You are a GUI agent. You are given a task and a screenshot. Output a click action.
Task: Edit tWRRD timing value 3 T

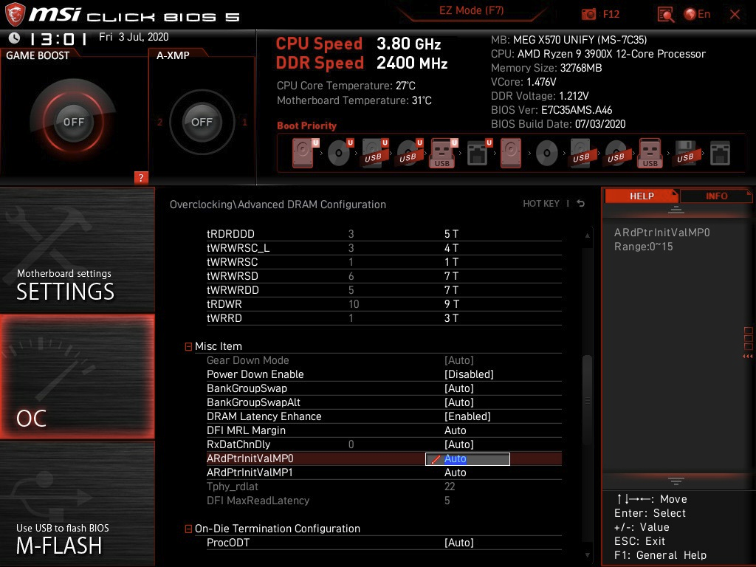pos(451,317)
